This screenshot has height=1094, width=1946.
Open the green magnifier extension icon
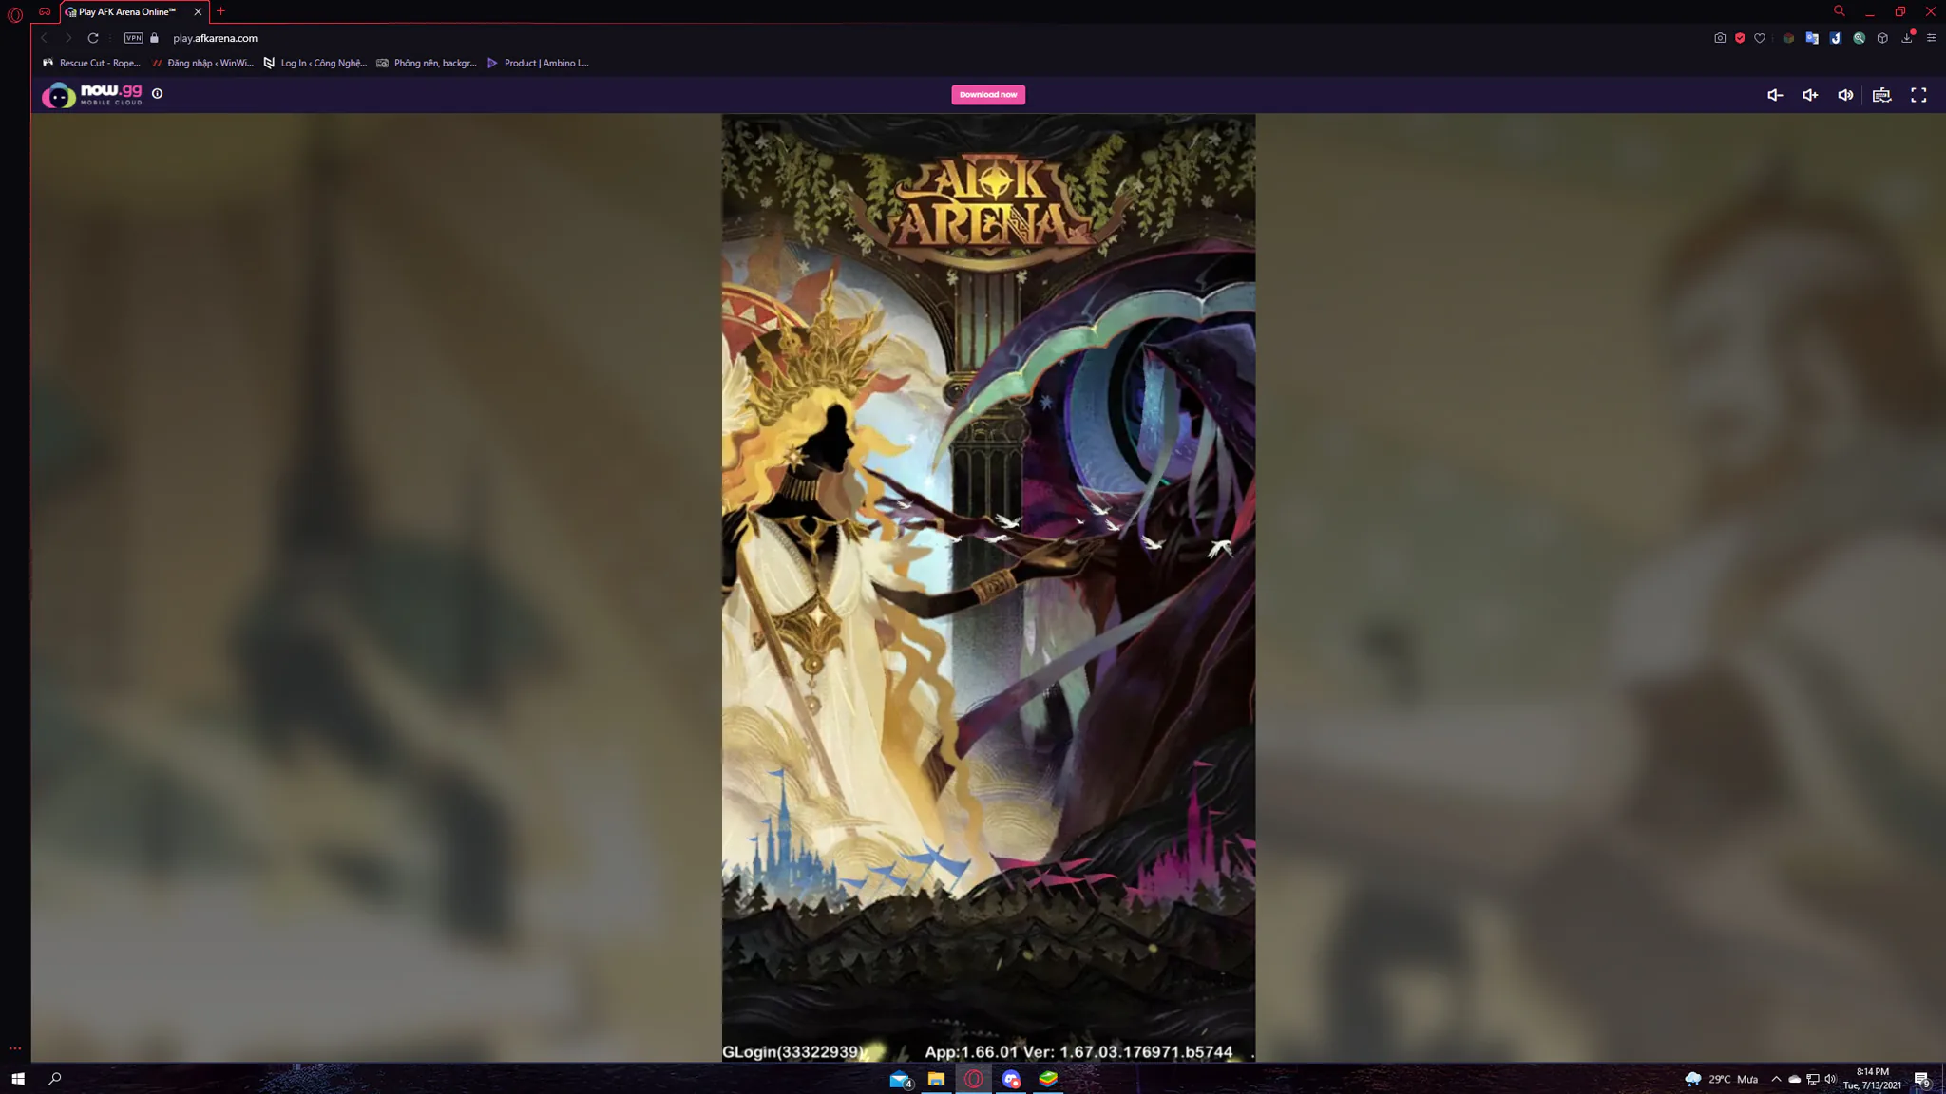(x=1860, y=38)
